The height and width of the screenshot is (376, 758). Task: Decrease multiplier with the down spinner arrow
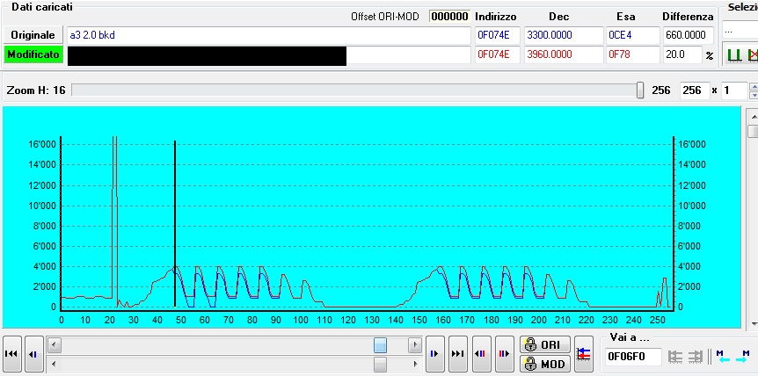(754, 95)
